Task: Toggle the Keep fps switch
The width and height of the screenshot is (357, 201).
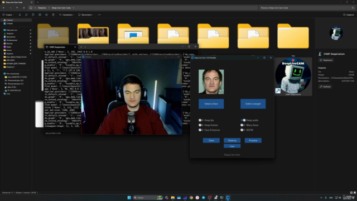Action: (201, 120)
